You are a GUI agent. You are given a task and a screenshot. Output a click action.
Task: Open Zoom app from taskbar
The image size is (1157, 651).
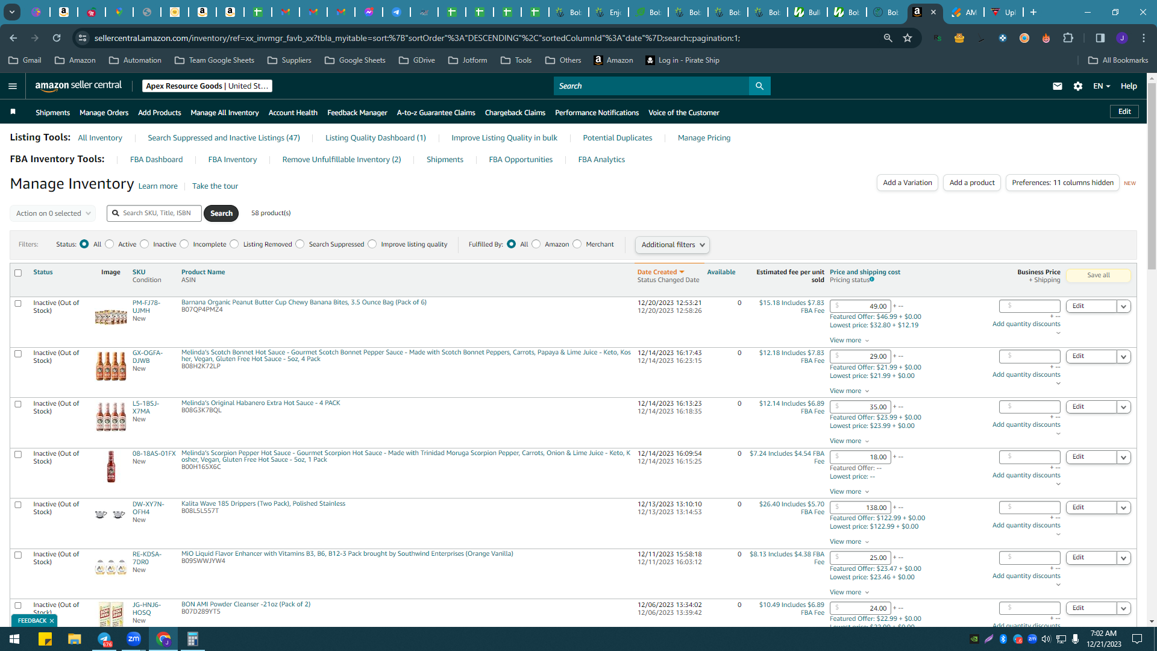pyautogui.click(x=134, y=639)
